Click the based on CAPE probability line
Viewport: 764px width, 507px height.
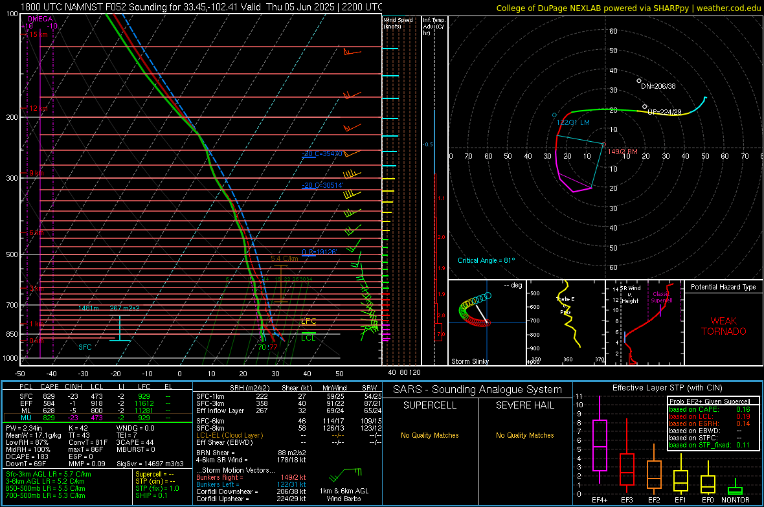[710, 409]
